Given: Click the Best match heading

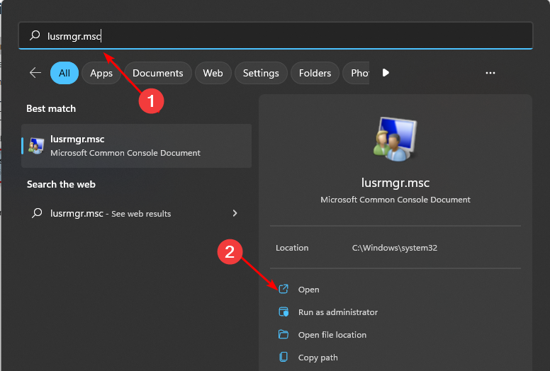Looking at the screenshot, I should pyautogui.click(x=51, y=108).
